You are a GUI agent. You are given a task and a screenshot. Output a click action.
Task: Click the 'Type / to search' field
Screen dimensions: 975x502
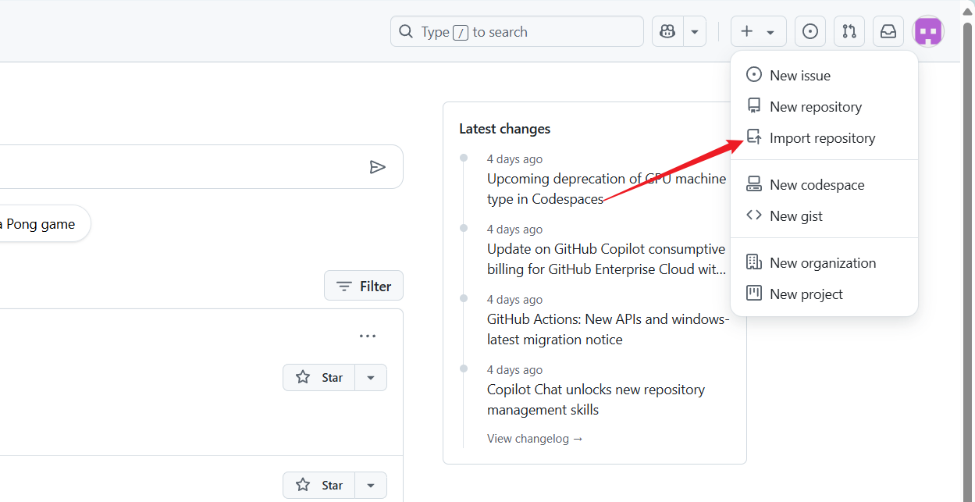(517, 31)
